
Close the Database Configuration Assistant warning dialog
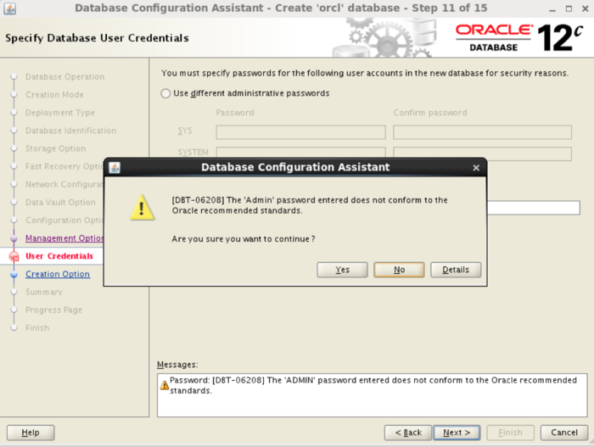pyautogui.click(x=476, y=168)
